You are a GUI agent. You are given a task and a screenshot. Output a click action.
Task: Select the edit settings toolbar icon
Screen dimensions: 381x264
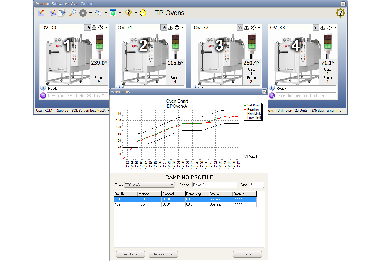52,13
